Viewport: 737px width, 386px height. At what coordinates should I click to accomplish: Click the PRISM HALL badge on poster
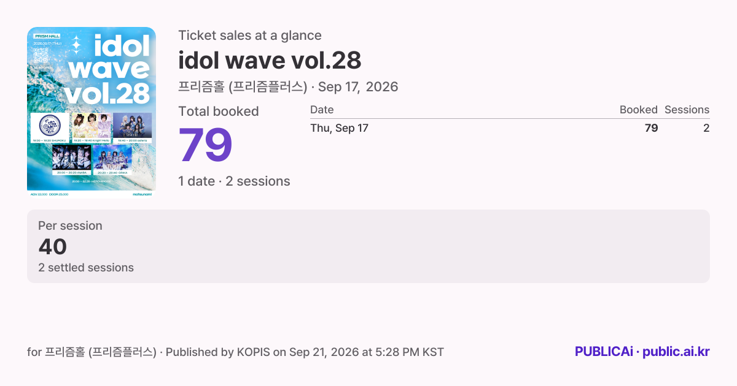(46, 37)
